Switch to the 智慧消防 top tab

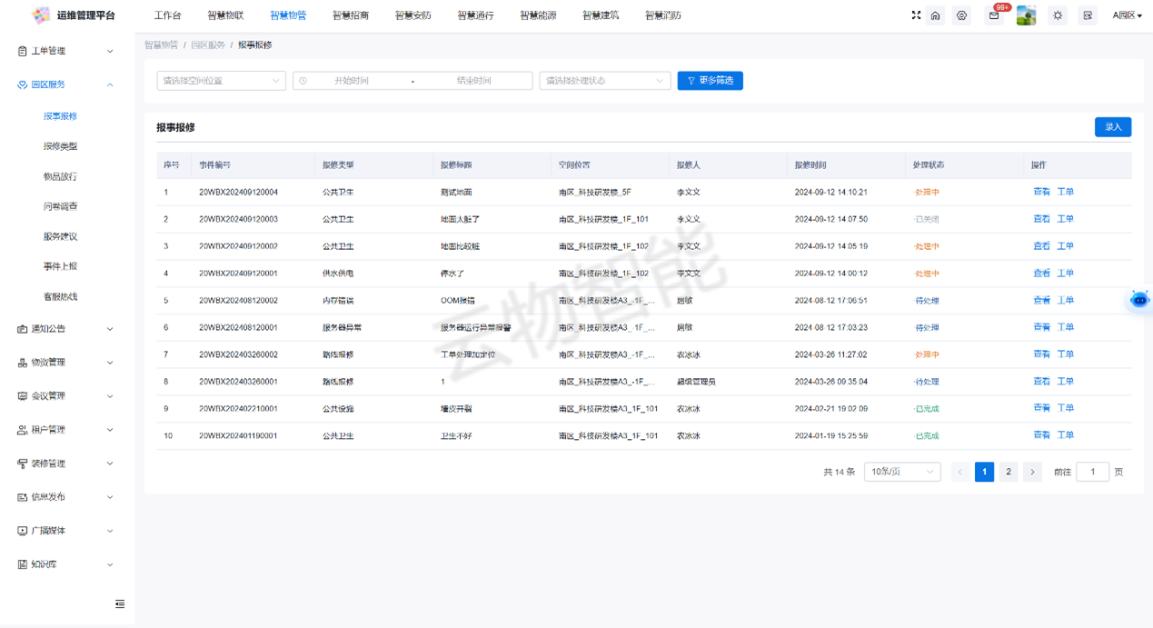coord(663,15)
